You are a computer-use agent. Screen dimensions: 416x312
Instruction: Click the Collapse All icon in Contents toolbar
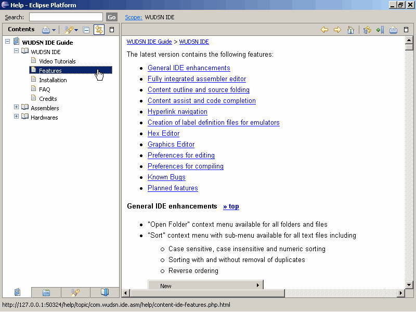(x=86, y=30)
